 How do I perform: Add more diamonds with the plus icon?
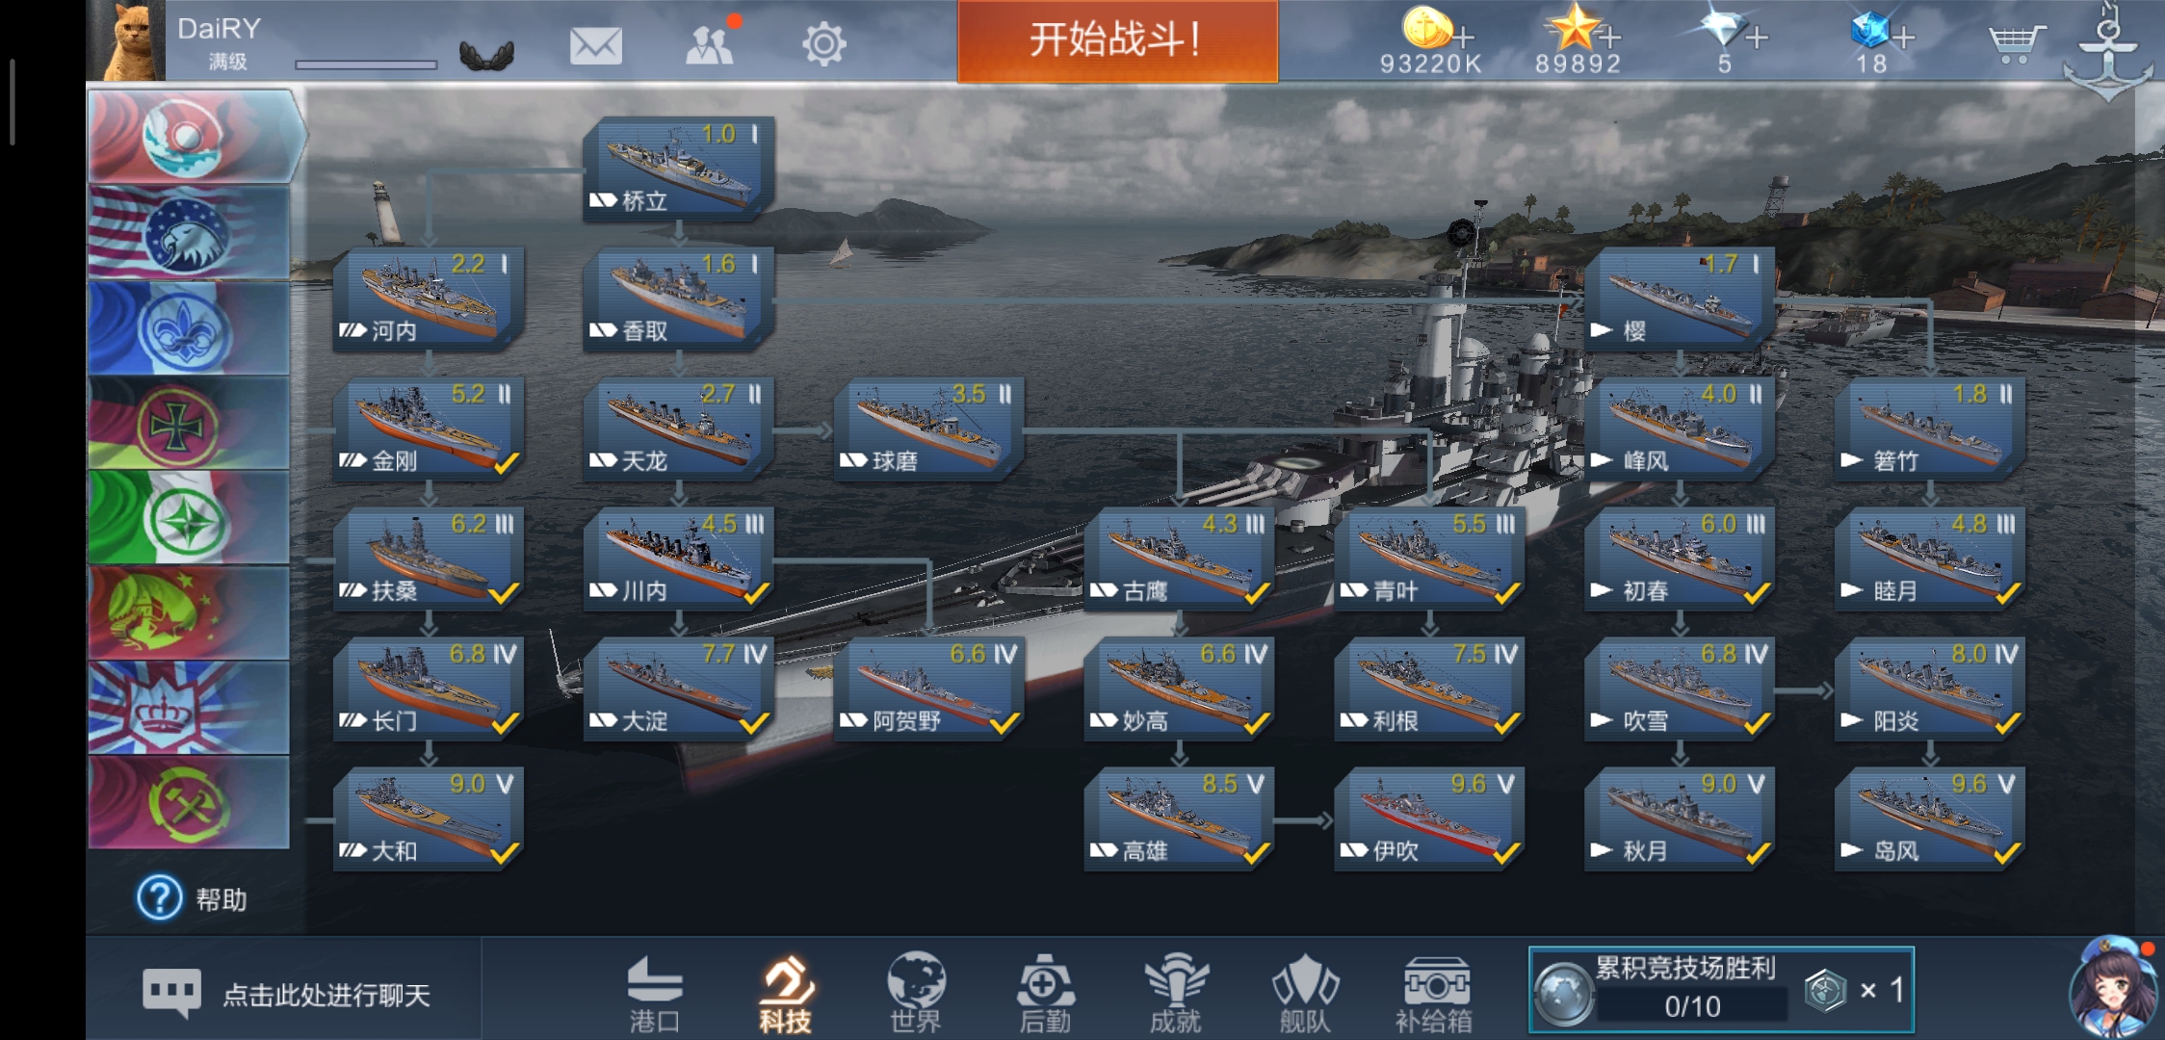click(x=1757, y=38)
